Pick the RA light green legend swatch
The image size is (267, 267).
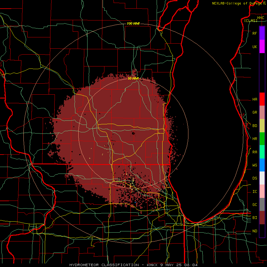tap(262, 152)
